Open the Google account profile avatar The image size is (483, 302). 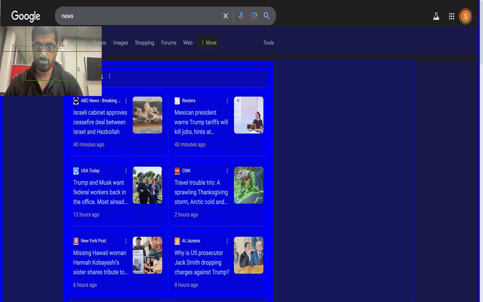pos(466,16)
